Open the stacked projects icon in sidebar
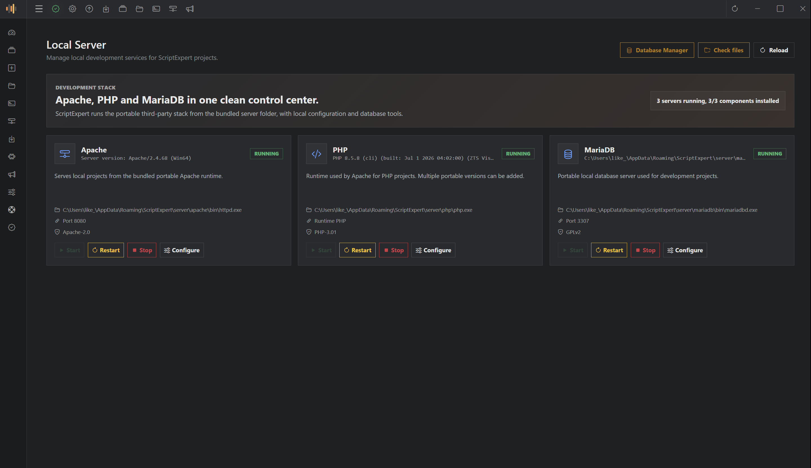 (12, 50)
